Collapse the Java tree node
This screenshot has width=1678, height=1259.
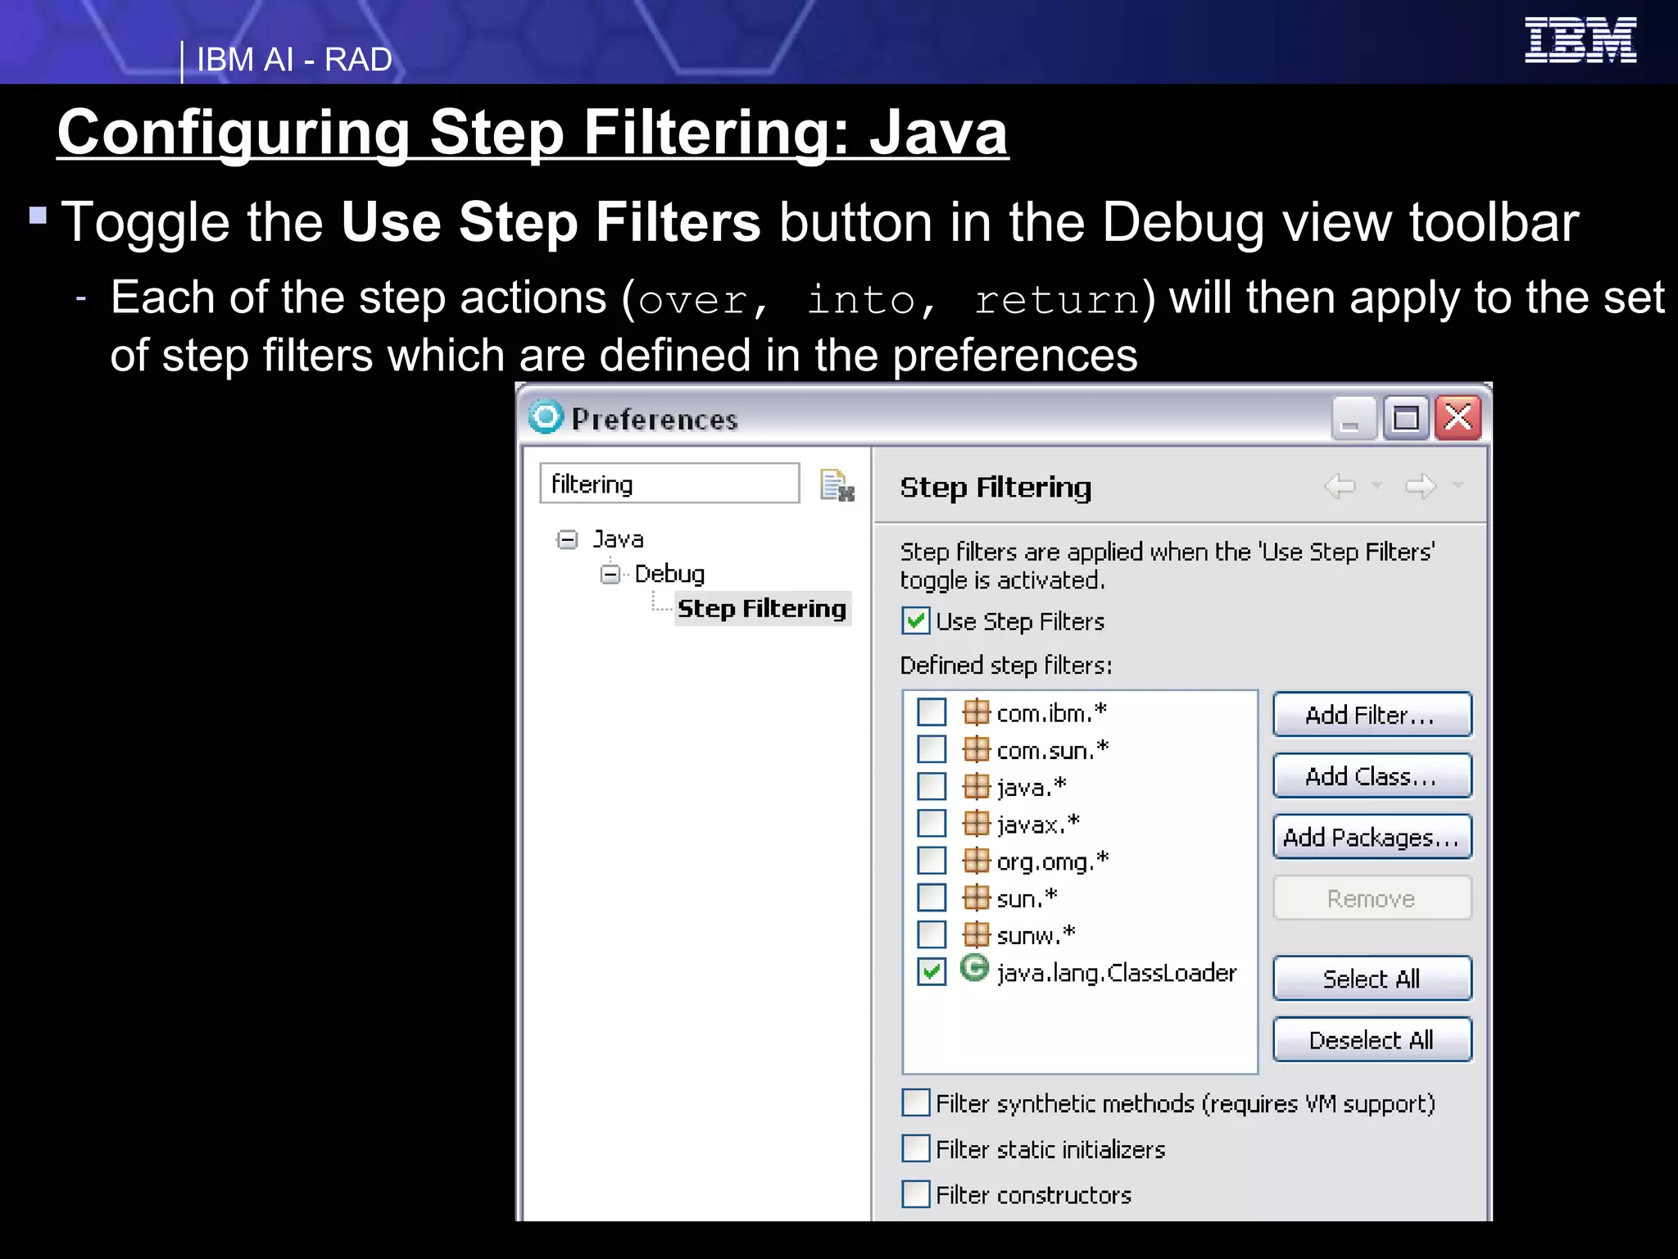567,539
